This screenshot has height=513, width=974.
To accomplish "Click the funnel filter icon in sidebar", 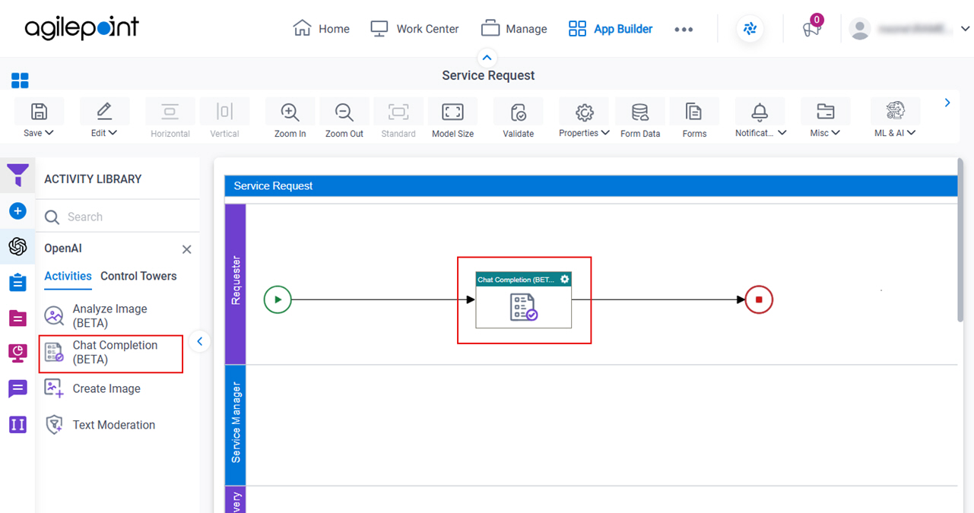I will pos(17,176).
